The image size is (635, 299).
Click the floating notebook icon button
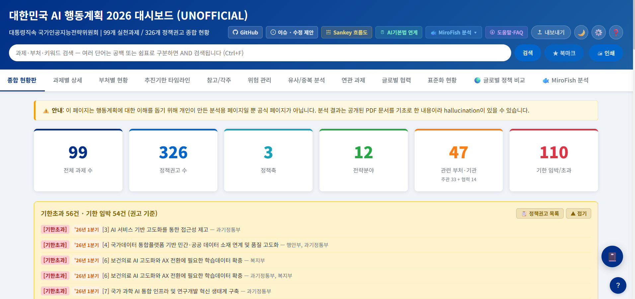pos(612,256)
